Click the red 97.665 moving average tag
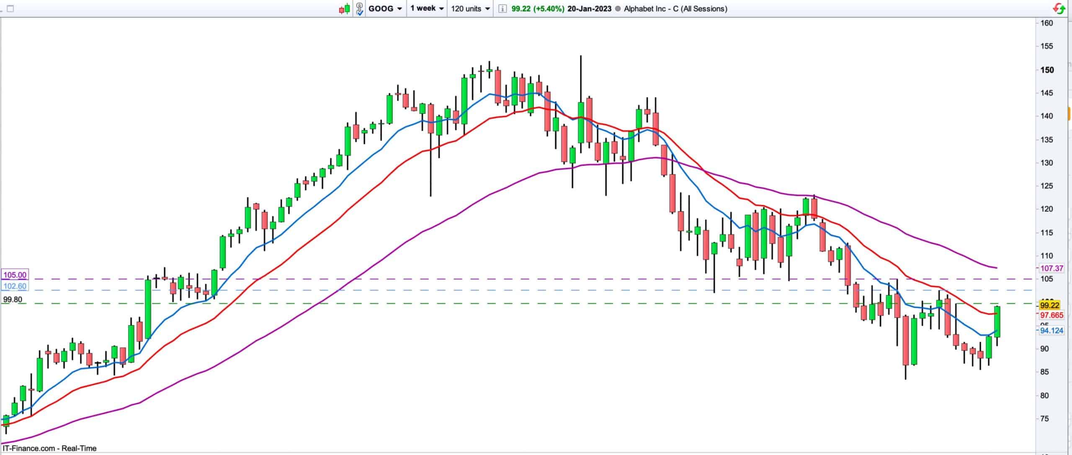This screenshot has width=1072, height=455. 1052,315
